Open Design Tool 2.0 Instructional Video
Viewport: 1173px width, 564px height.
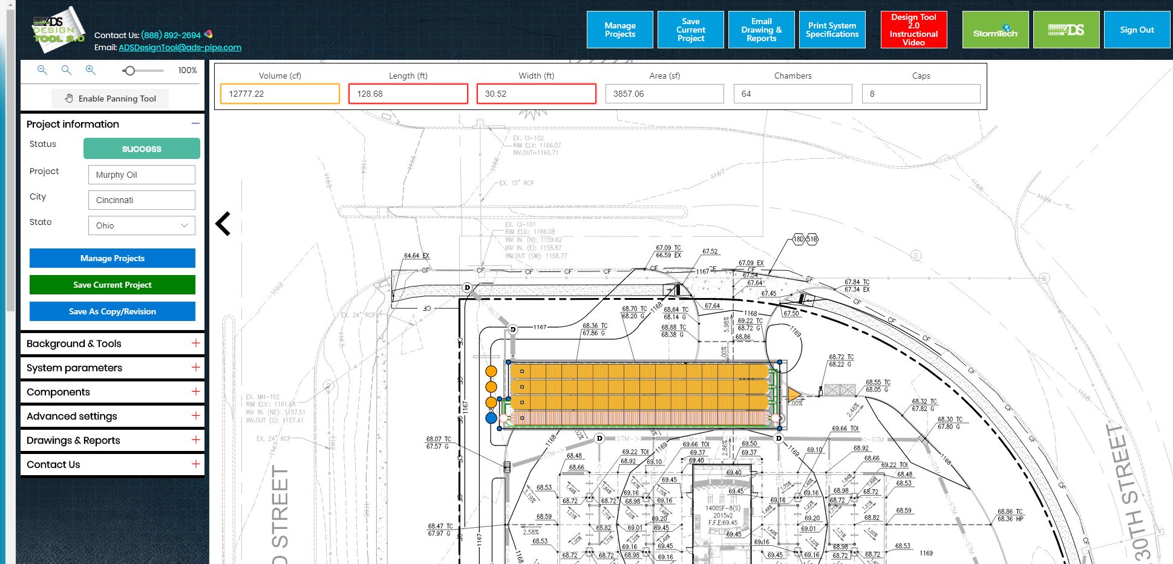[914, 30]
